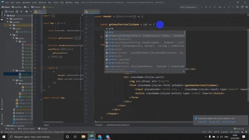Image resolution: width=249 pixels, height=140 pixels.
Task: Open the Navigate menu
Action: [26, 2]
